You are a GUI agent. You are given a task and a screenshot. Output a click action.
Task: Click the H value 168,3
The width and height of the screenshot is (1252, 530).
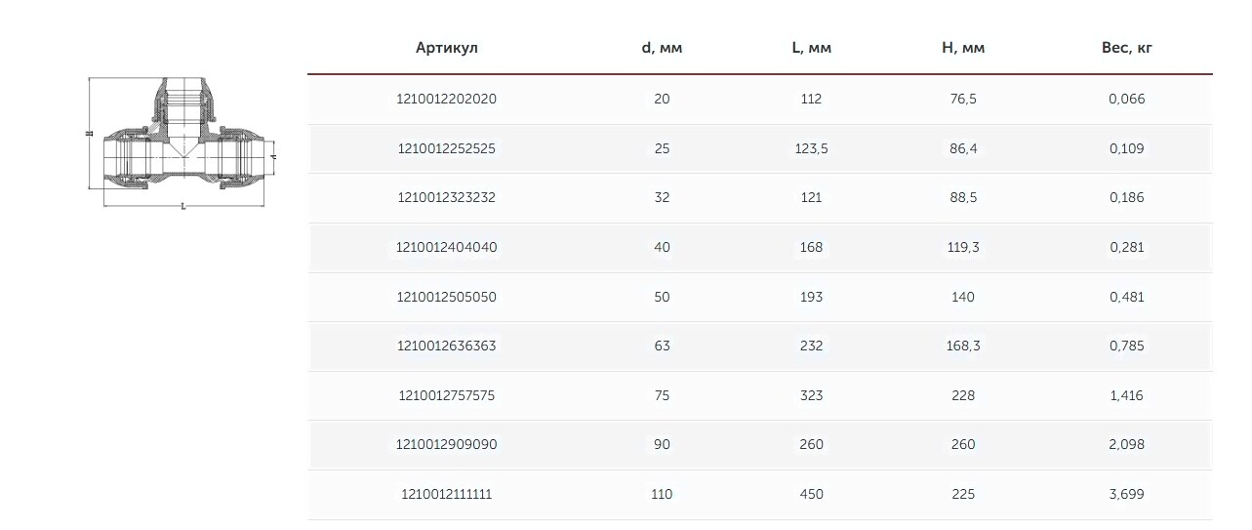pos(962,346)
